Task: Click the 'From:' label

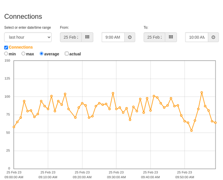Action: coord(64,28)
